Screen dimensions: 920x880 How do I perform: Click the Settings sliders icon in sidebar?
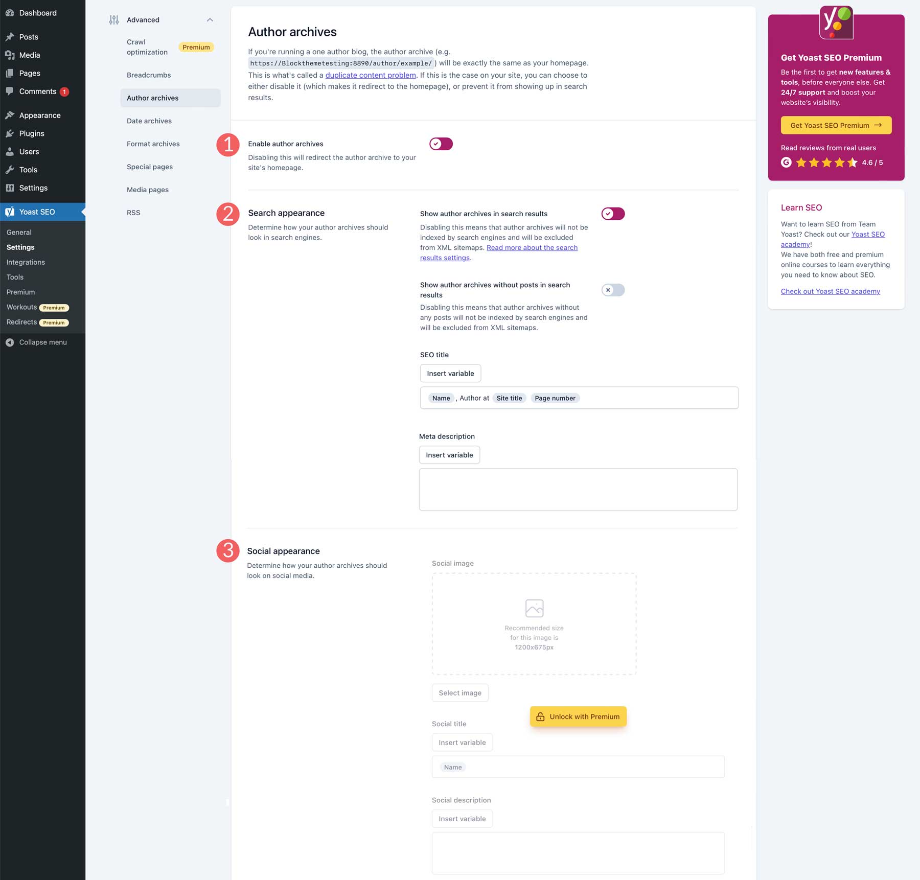10,188
